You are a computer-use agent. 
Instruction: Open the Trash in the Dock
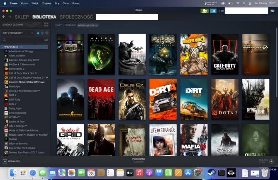tap(265, 173)
